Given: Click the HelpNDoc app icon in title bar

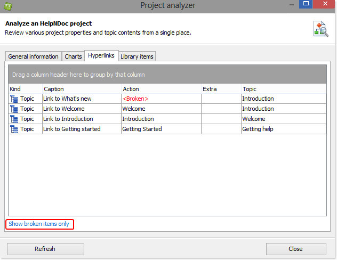Looking at the screenshot, I should coord(8,6).
